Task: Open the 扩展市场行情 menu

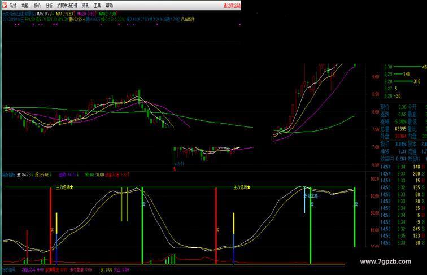Action: coord(67,6)
